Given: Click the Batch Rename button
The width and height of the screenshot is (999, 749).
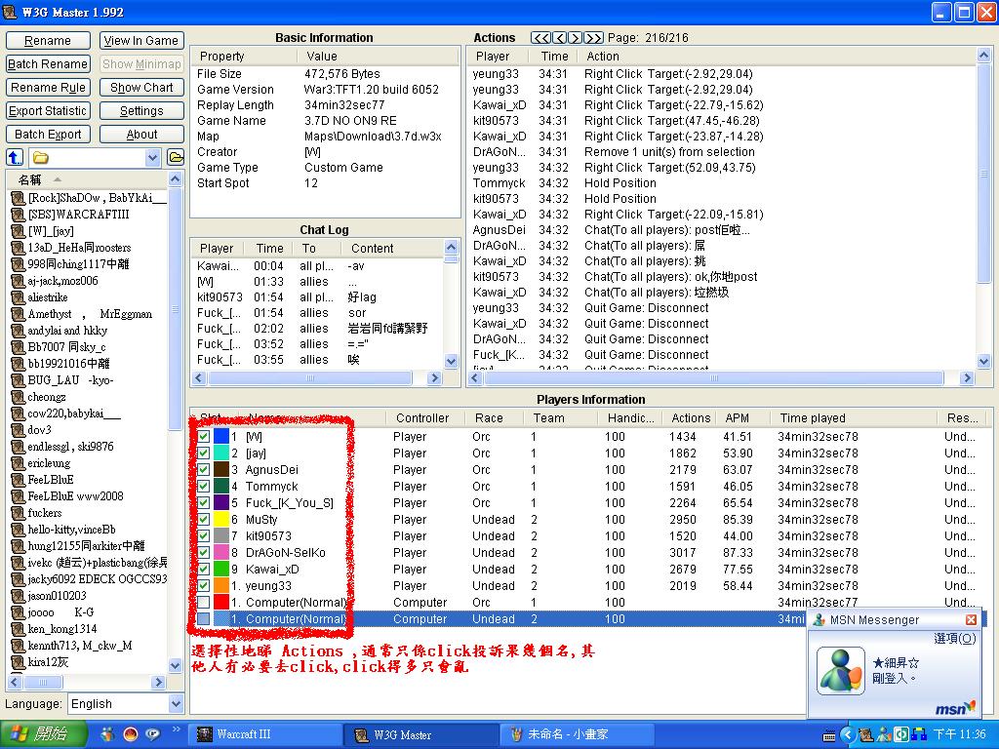Looking at the screenshot, I should 48,64.
